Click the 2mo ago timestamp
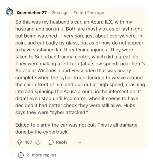The height and width of the screenshot is (166, 153). tap(60, 13)
